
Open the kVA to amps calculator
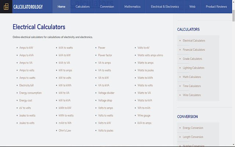144,123
